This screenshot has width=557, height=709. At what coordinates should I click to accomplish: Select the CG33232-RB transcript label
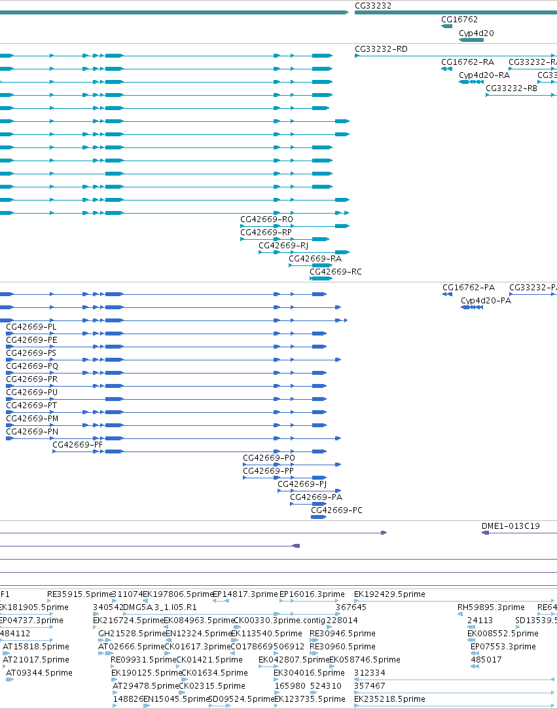tap(511, 88)
